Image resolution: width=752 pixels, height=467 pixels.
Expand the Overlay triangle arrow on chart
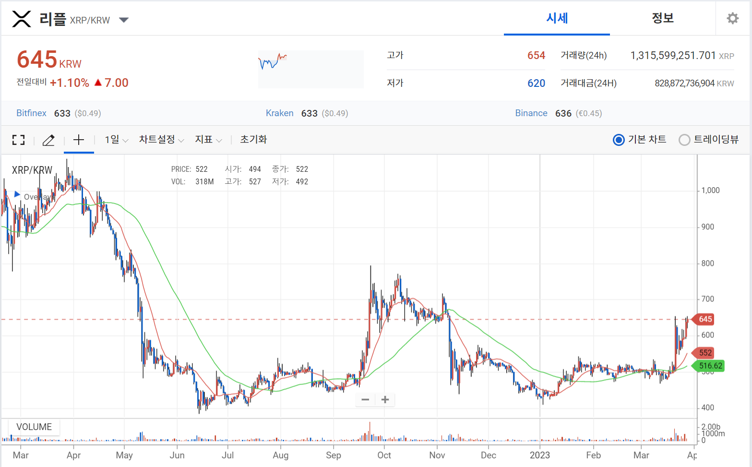point(17,194)
